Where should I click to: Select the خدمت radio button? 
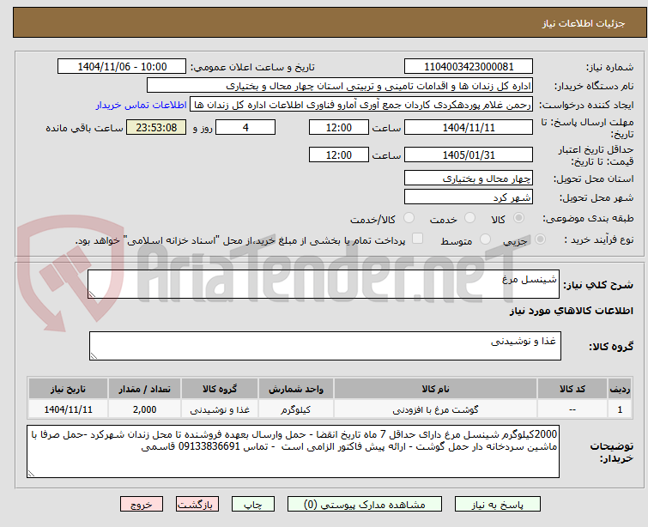click(469, 218)
